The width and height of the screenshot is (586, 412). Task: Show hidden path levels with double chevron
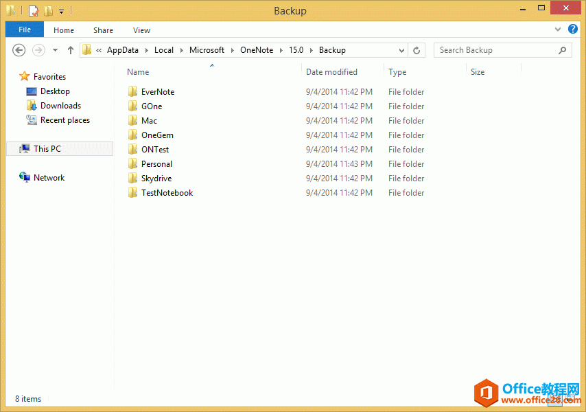99,51
